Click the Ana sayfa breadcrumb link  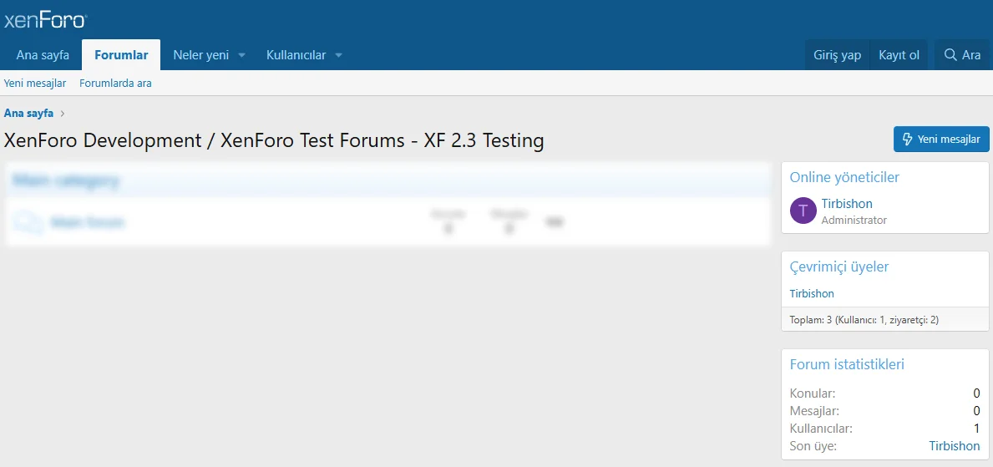28,113
